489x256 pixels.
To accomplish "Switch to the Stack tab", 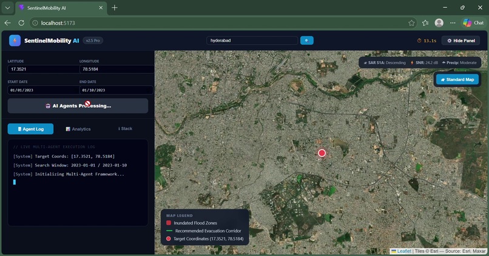I will [125, 128].
